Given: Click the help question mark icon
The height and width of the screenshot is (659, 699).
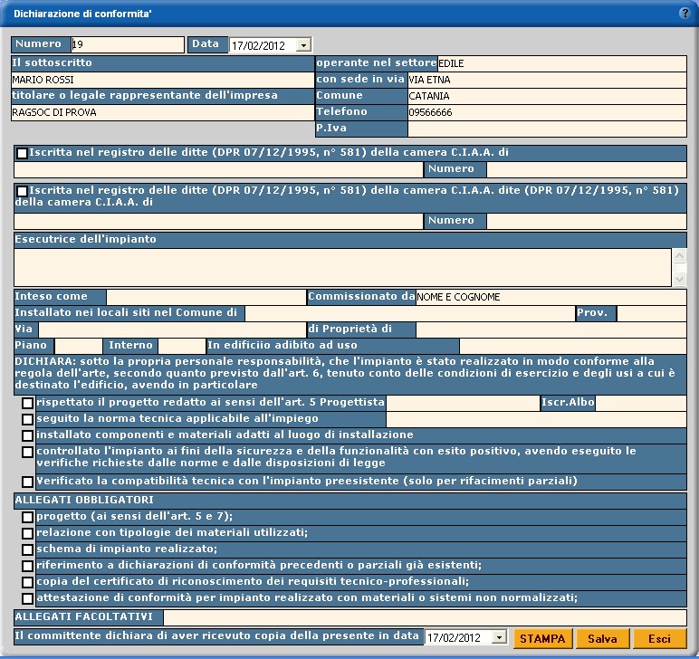Looking at the screenshot, I should [684, 13].
